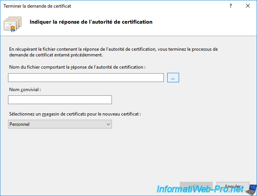Click the greyed-out OK button

[x=196, y=186]
